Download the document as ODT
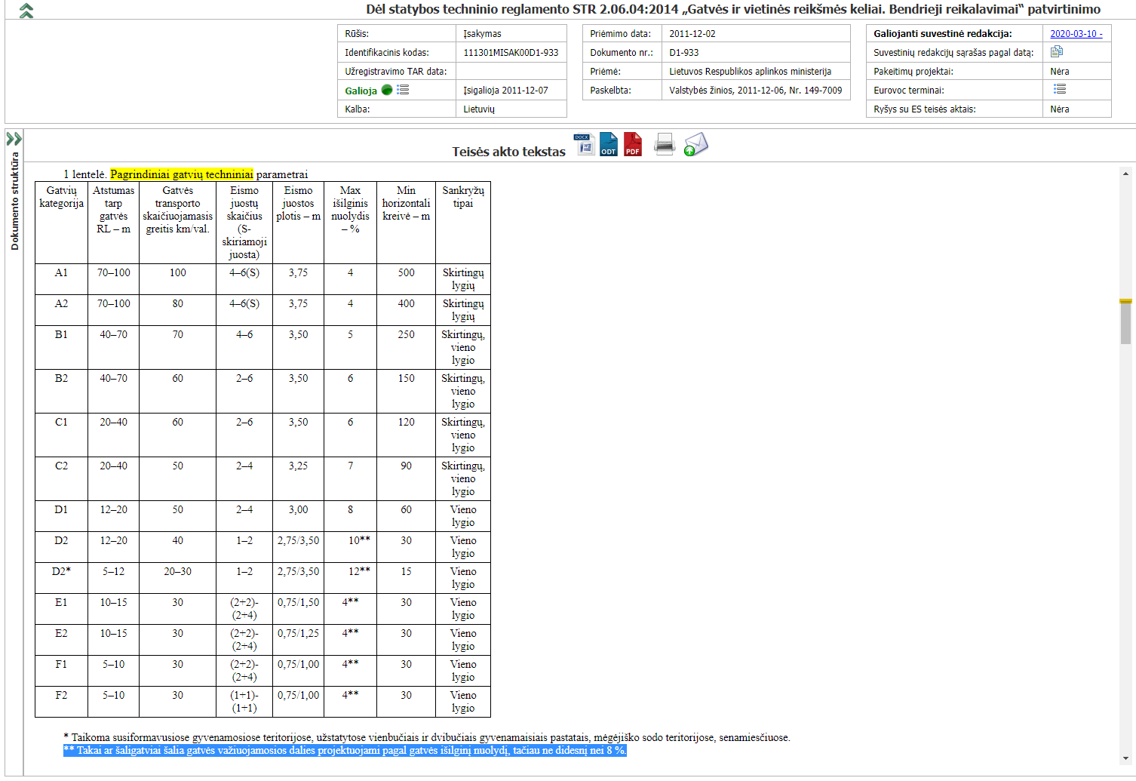Image resolution: width=1136 pixels, height=781 pixels. (x=609, y=144)
